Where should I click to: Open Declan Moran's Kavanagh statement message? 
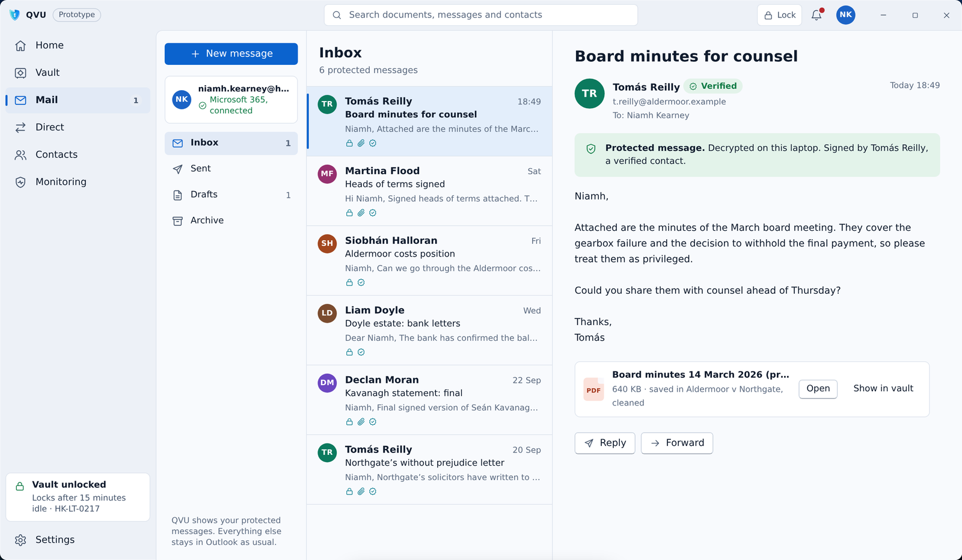click(429, 400)
